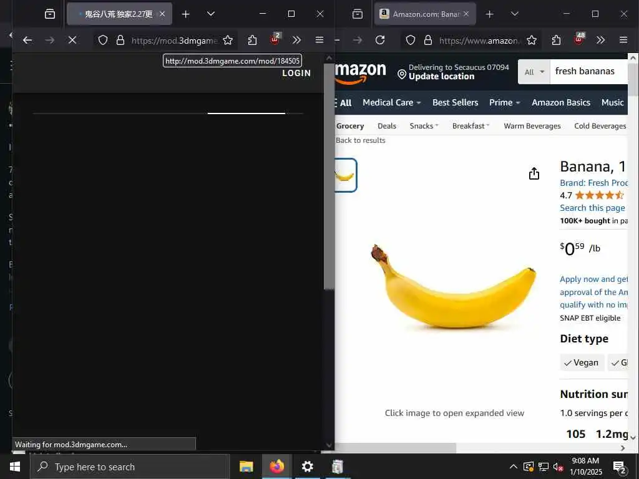Open Settings gear from the taskbar
Screen dimensions: 639x479
(307, 467)
